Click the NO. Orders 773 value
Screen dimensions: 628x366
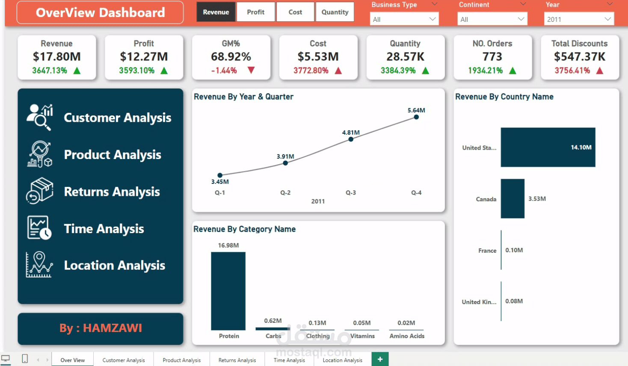(x=492, y=56)
